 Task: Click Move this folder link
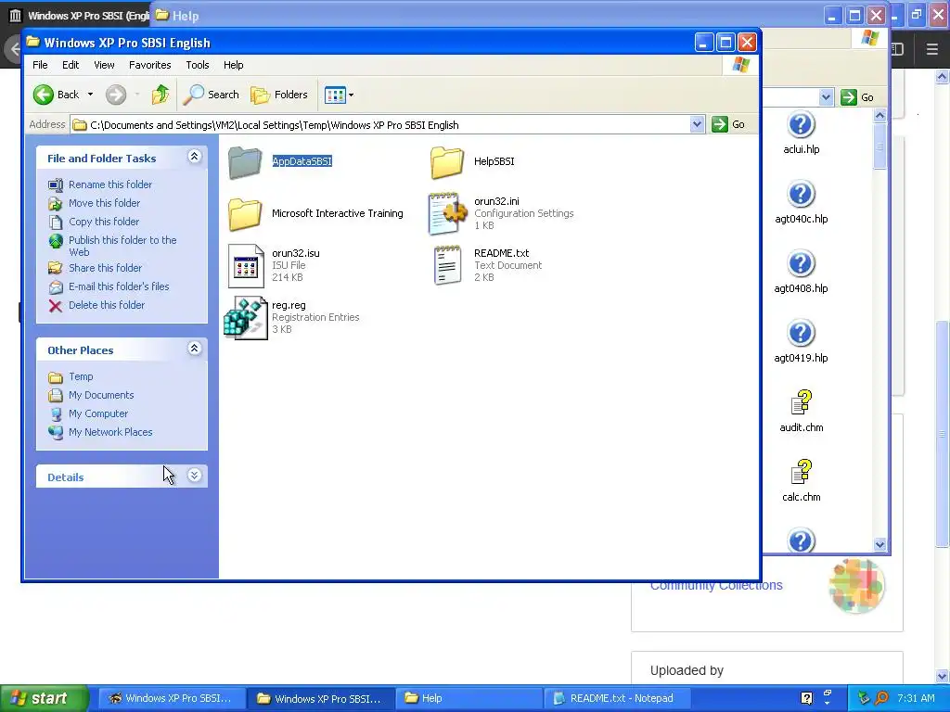104,203
